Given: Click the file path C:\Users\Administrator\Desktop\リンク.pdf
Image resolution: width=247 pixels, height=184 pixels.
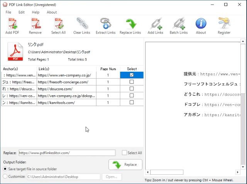Looking at the screenshot, I should point(59,52).
